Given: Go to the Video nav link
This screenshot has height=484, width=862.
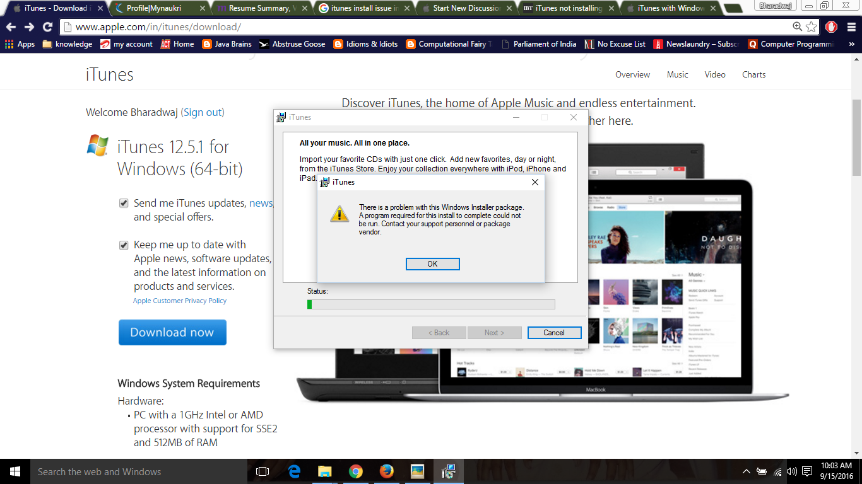Looking at the screenshot, I should (x=715, y=74).
